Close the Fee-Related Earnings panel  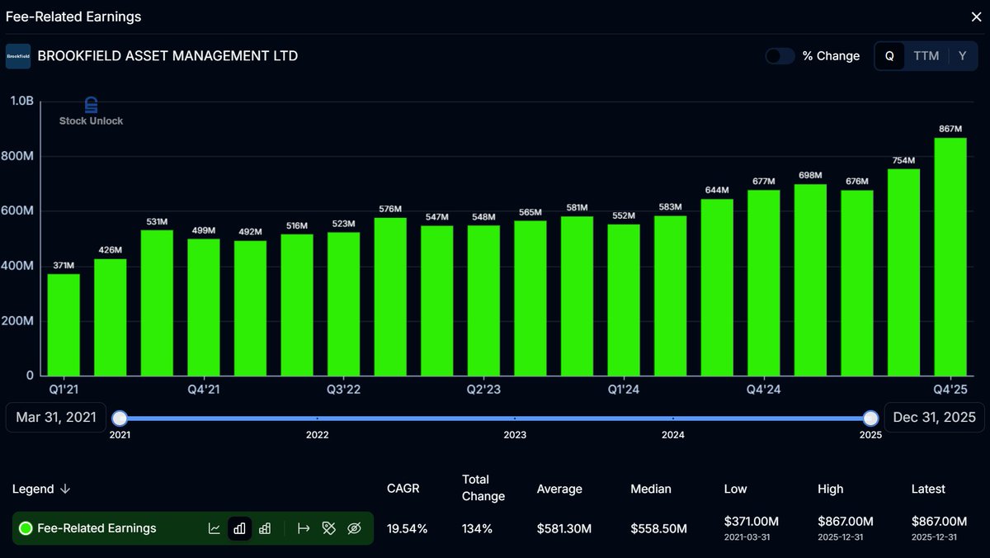point(976,17)
